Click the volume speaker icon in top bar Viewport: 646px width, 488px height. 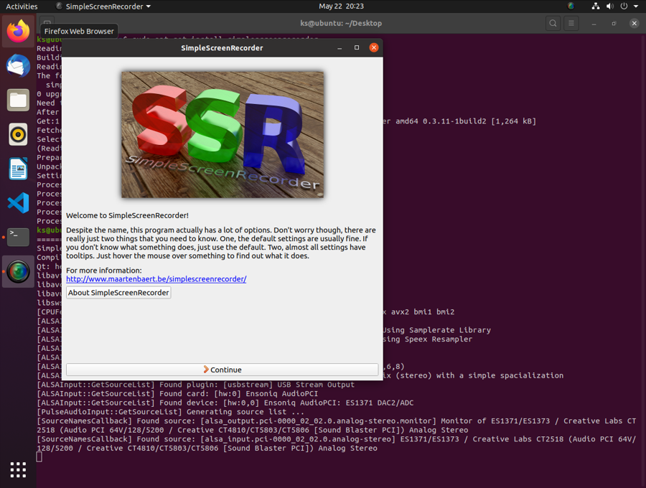[609, 6]
